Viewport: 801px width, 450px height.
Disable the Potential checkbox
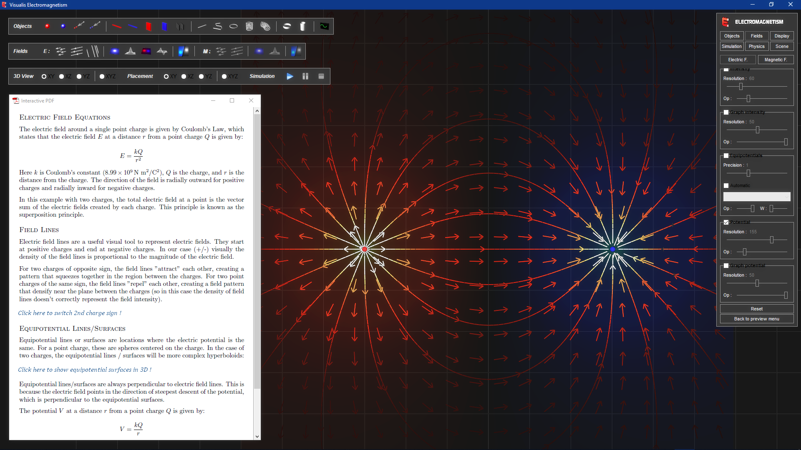[726, 222]
